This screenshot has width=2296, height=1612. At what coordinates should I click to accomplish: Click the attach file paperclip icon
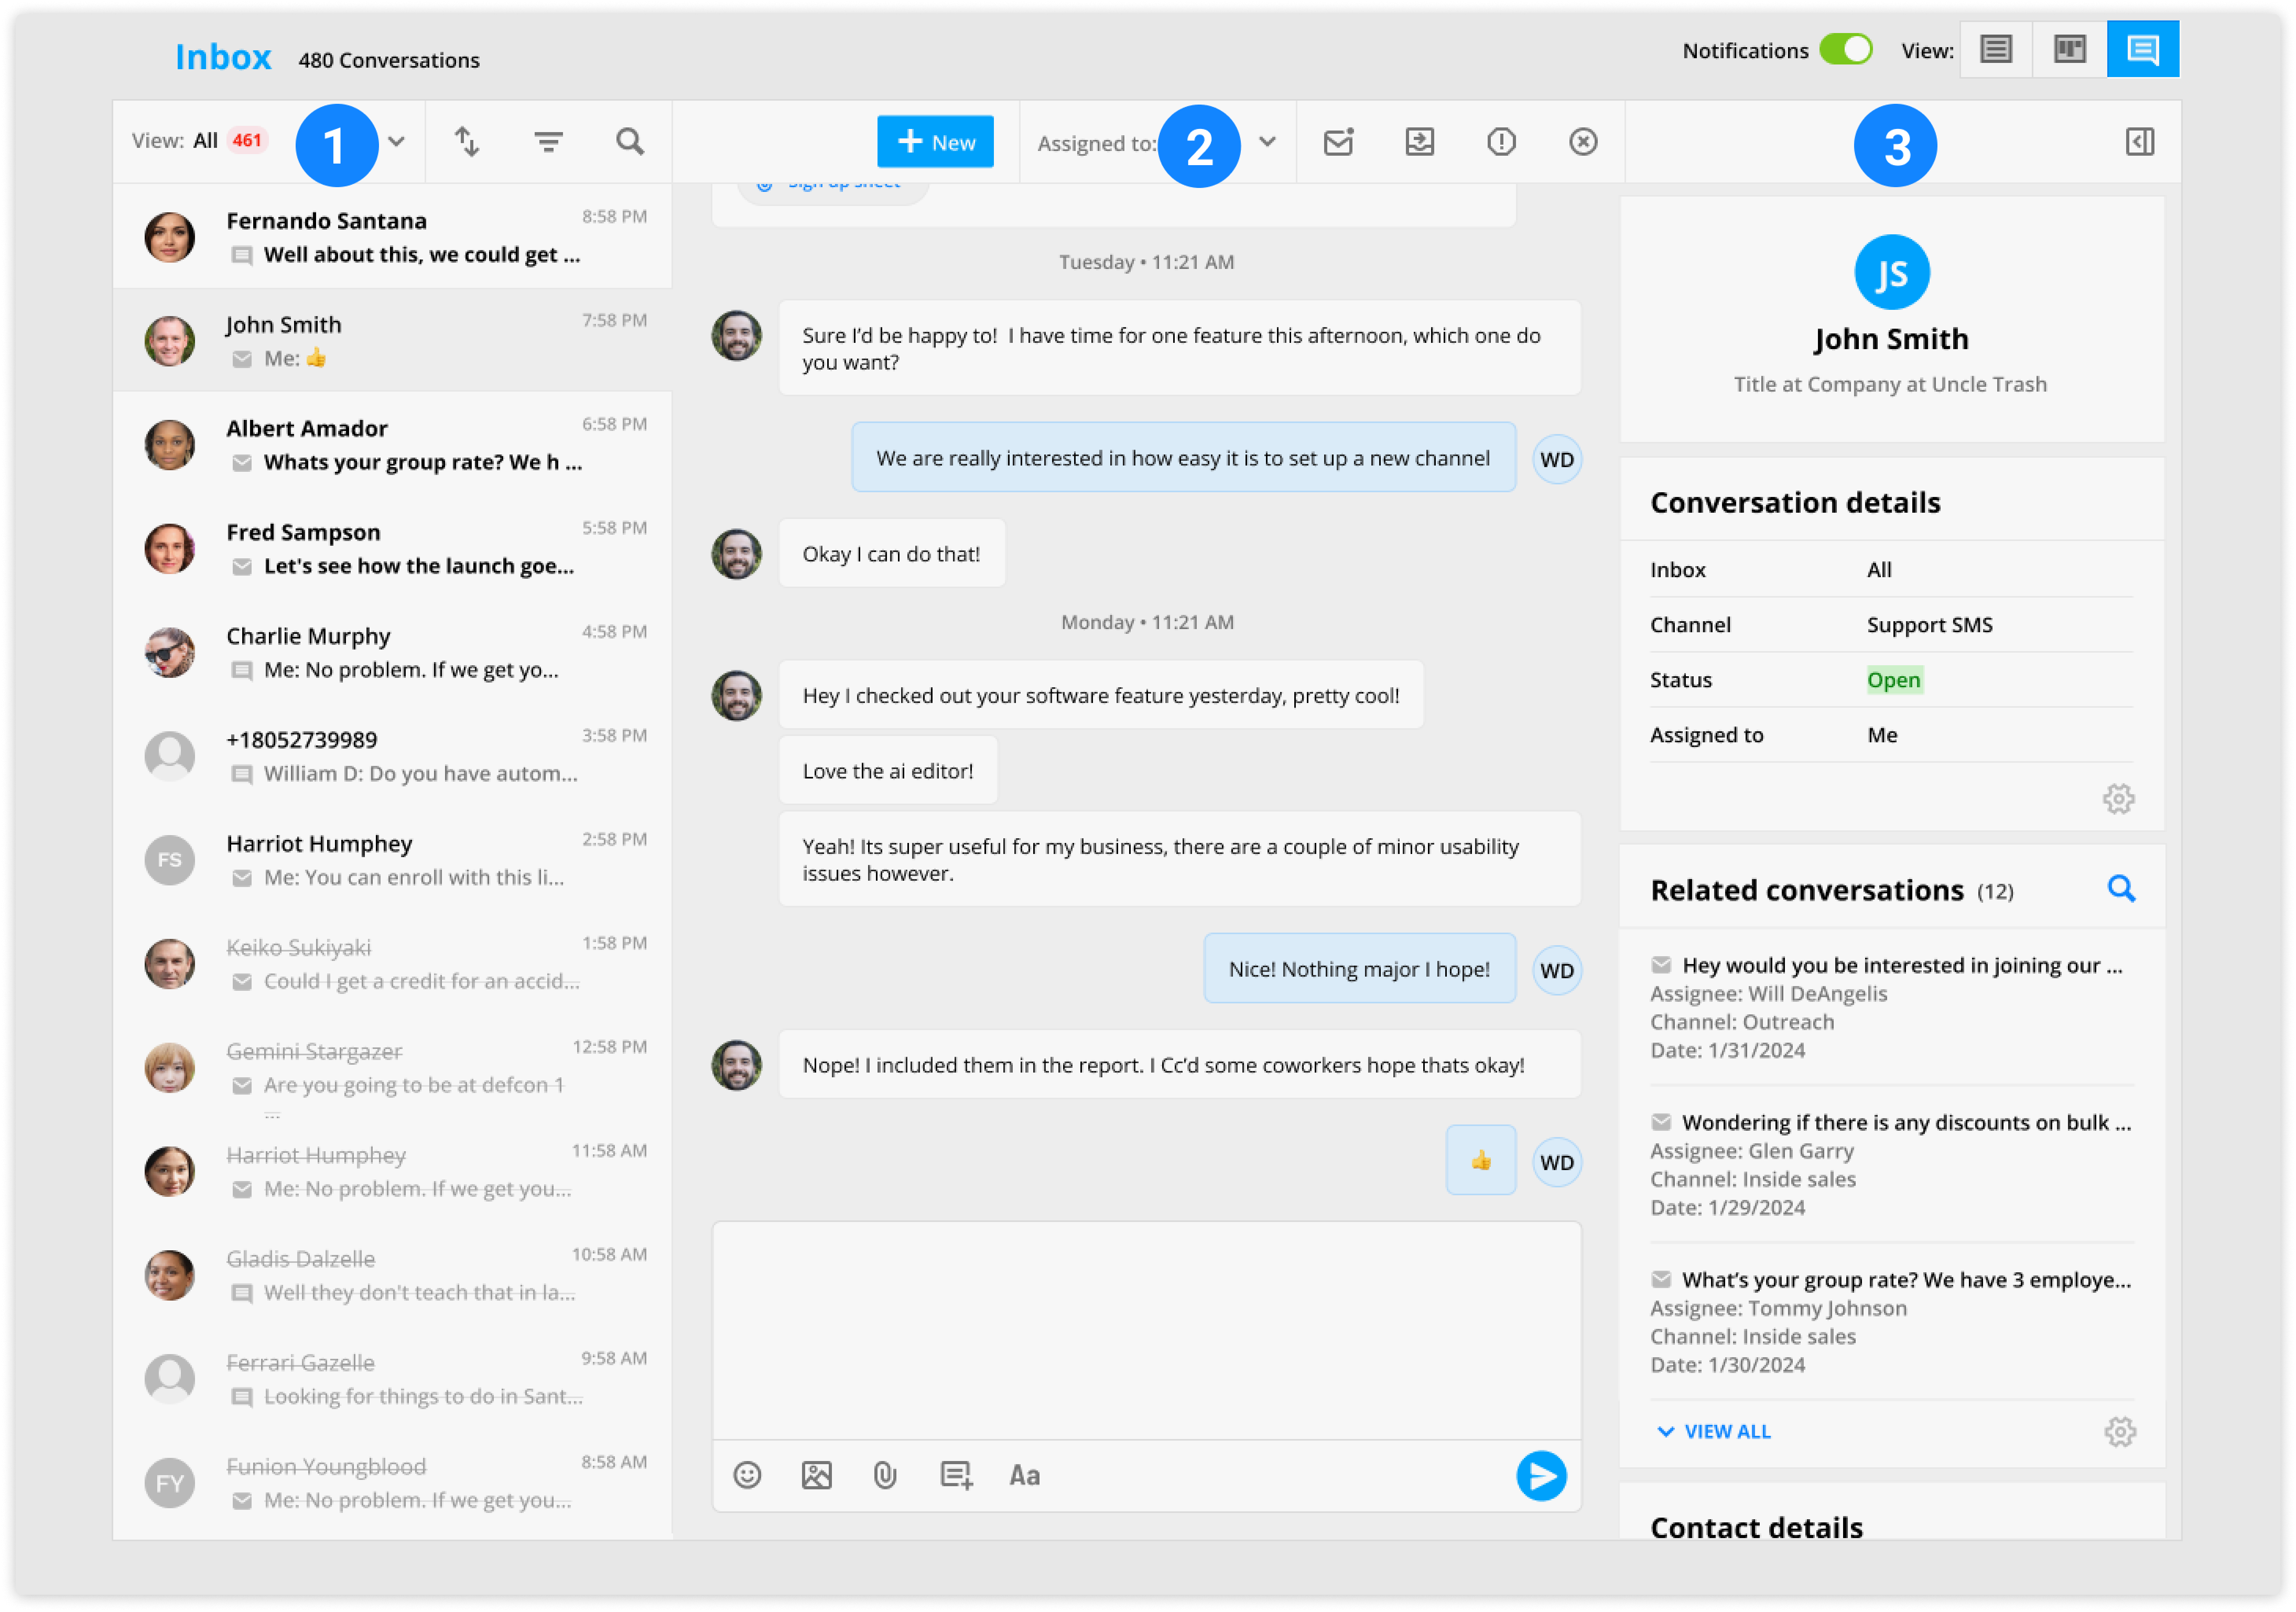(885, 1475)
